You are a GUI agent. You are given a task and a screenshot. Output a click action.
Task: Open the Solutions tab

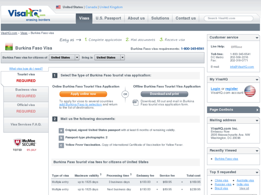[160, 18]
